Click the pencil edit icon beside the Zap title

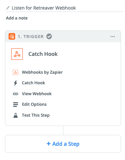coord(8,8)
